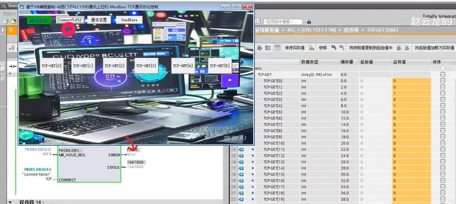Click the 在项目中搜索 search field

(x=283, y=22)
